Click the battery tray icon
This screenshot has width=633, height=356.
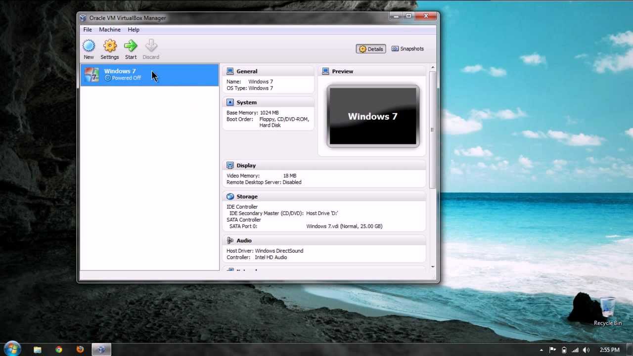pyautogui.click(x=564, y=350)
